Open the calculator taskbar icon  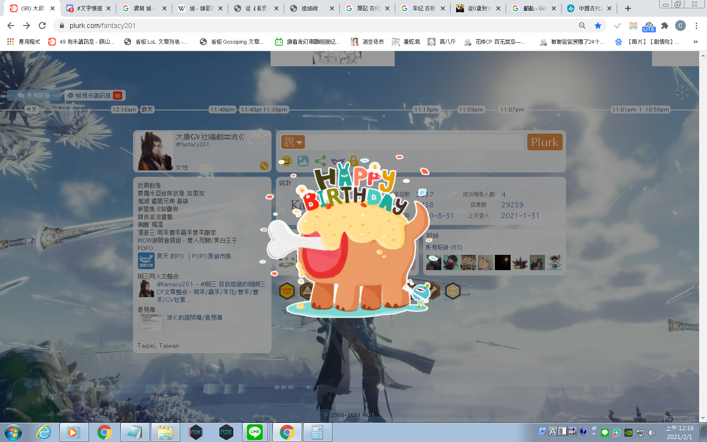317,432
